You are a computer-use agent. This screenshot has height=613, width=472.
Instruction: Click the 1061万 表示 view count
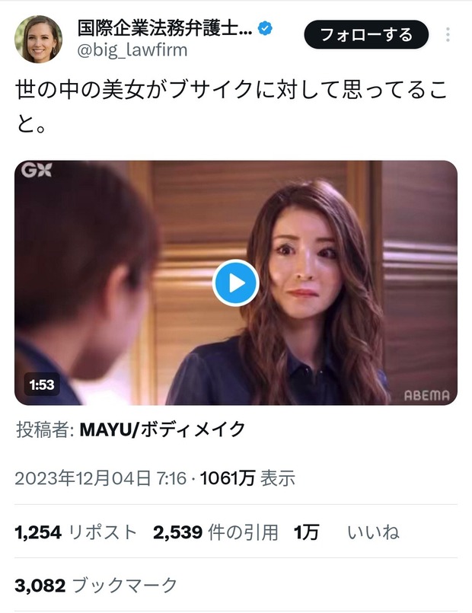(x=247, y=477)
